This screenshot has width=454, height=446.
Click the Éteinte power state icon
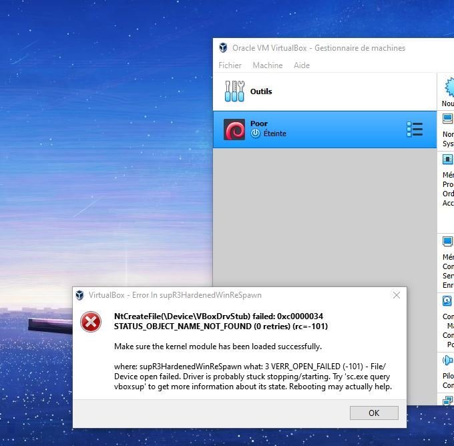click(x=255, y=134)
